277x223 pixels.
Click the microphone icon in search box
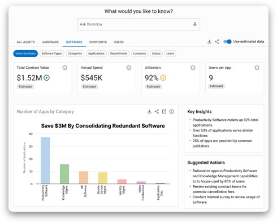[195, 24]
